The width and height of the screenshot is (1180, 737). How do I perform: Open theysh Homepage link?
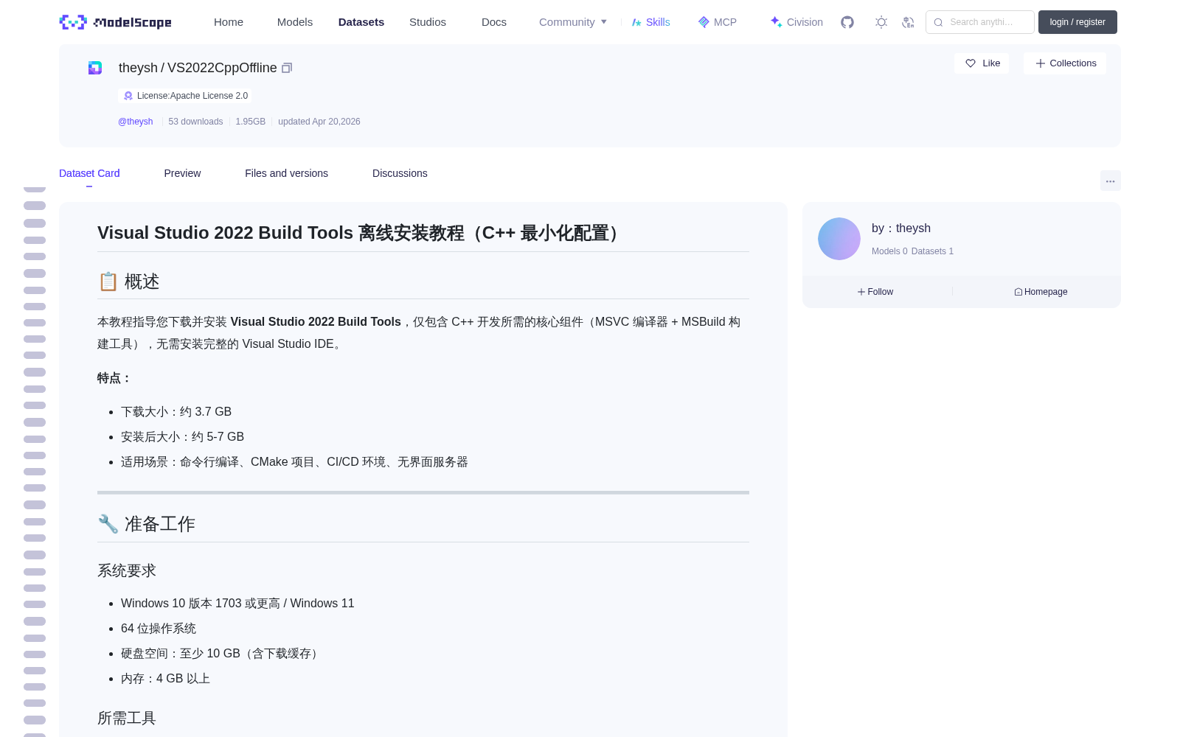tap(1041, 292)
